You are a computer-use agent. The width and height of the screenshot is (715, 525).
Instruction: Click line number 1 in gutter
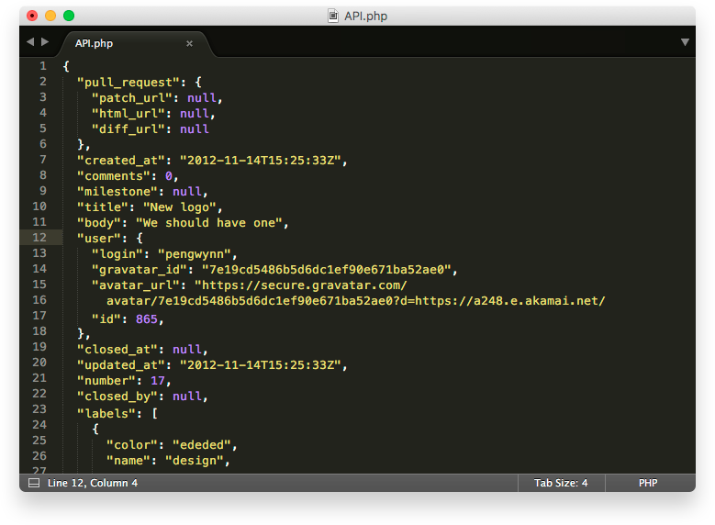point(43,66)
